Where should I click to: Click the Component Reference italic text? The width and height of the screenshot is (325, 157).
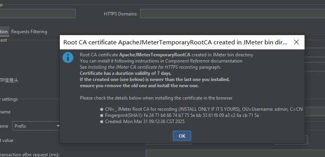(187, 61)
